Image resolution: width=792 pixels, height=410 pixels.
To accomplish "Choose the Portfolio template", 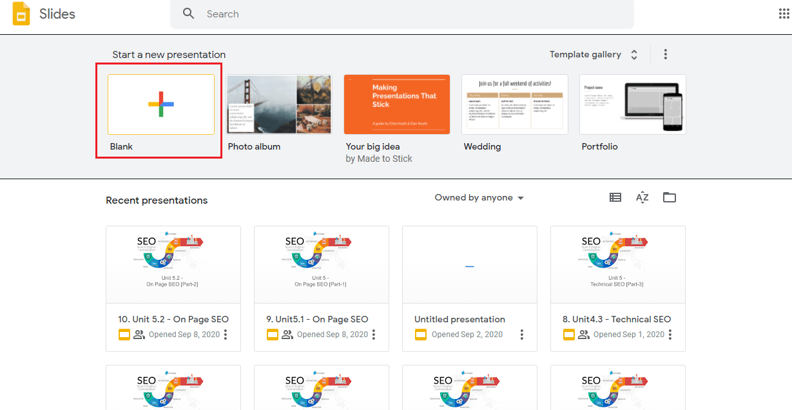I will click(633, 104).
